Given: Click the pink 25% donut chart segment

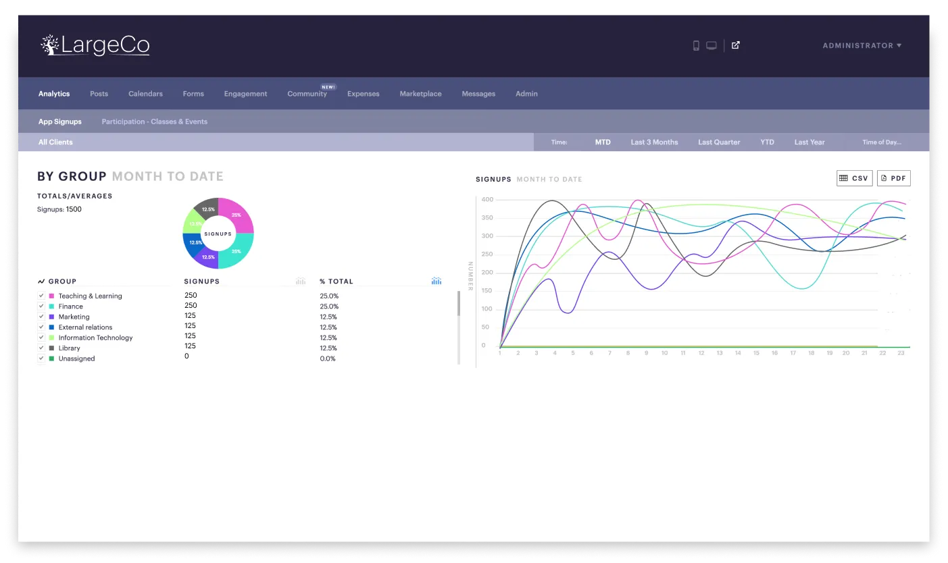Looking at the screenshot, I should pyautogui.click(x=235, y=215).
